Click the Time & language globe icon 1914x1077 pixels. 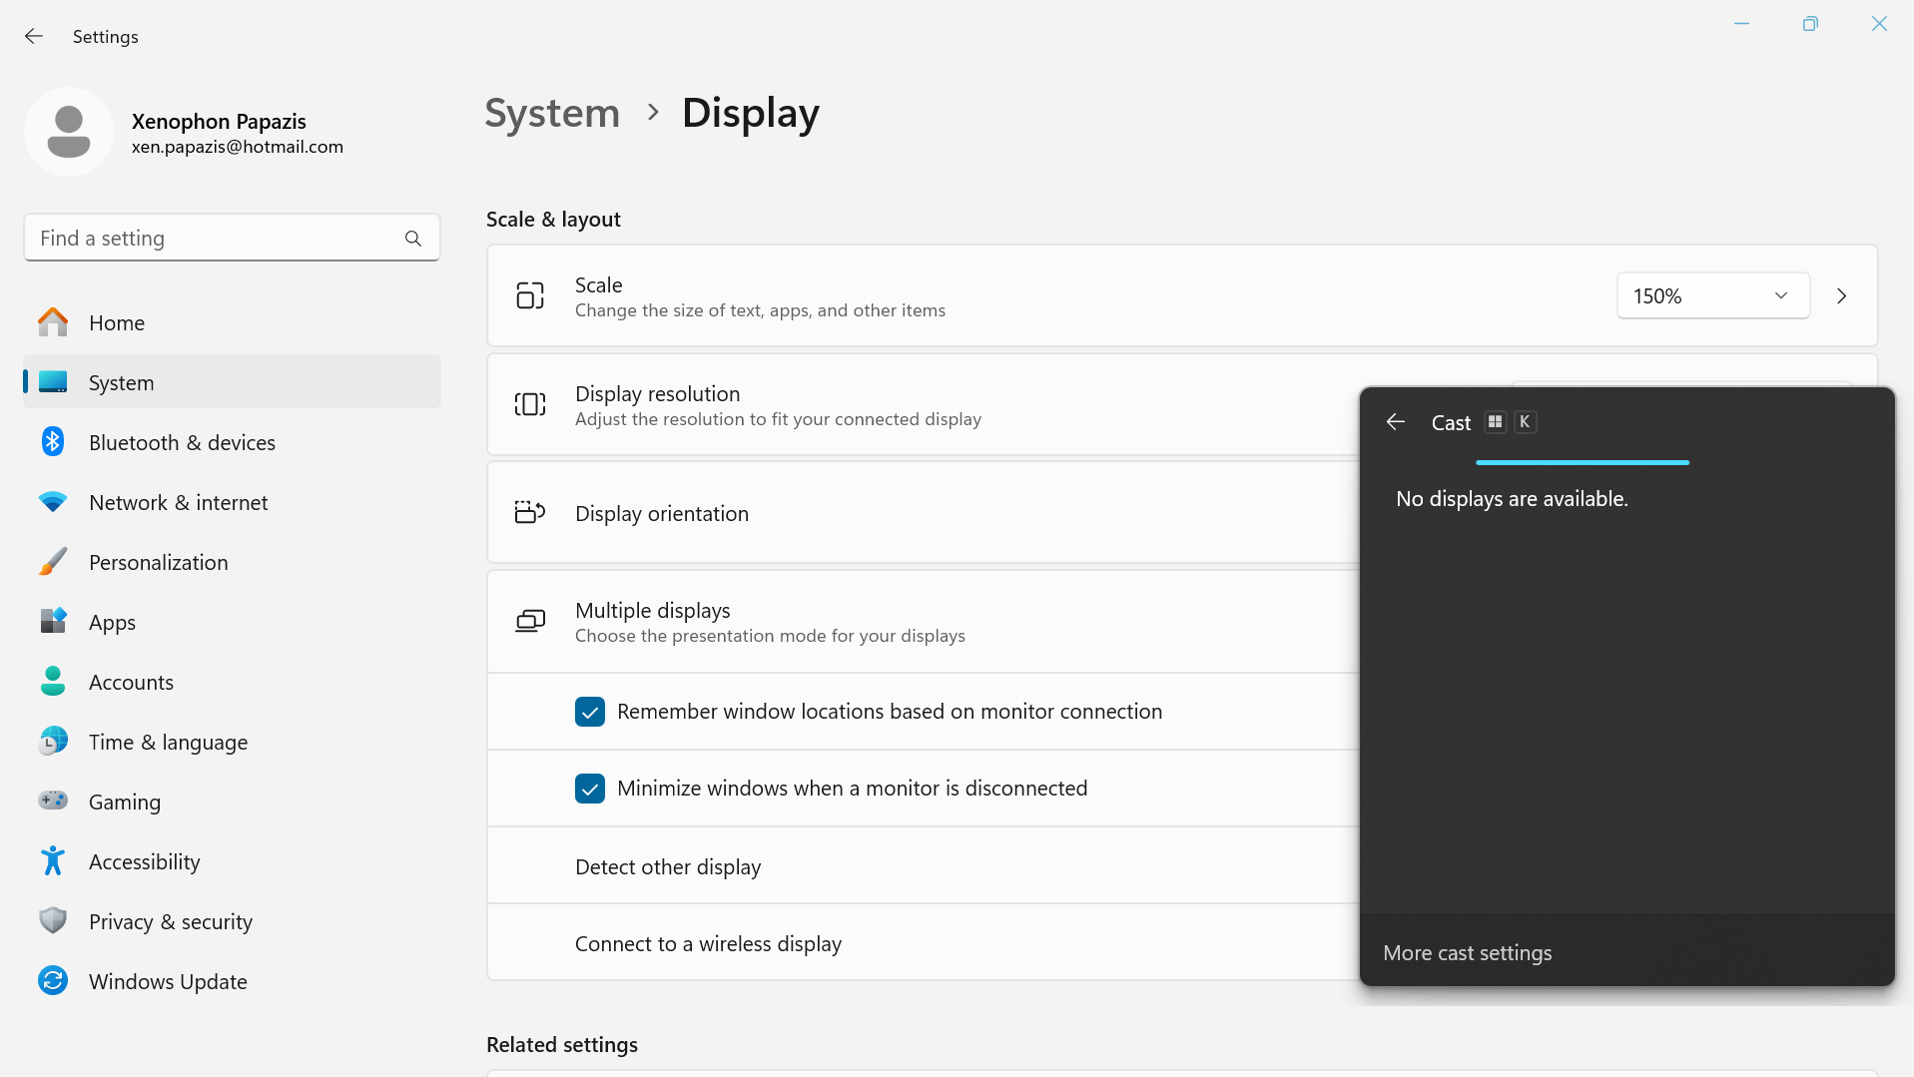click(53, 742)
